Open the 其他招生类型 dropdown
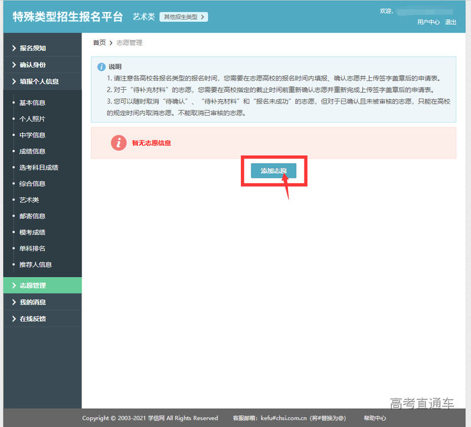This screenshot has height=427, width=471. [184, 17]
